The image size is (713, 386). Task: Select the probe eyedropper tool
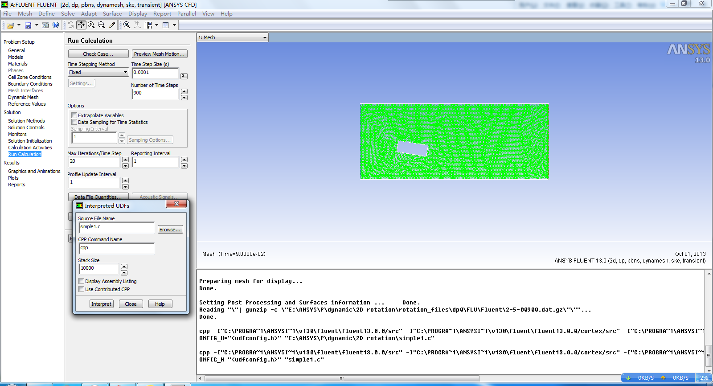(x=112, y=25)
